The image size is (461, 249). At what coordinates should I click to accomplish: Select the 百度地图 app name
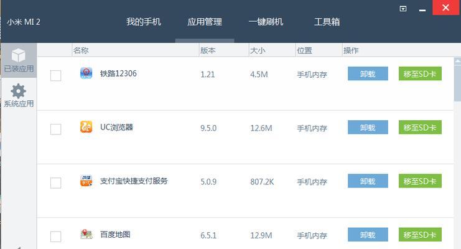115,234
